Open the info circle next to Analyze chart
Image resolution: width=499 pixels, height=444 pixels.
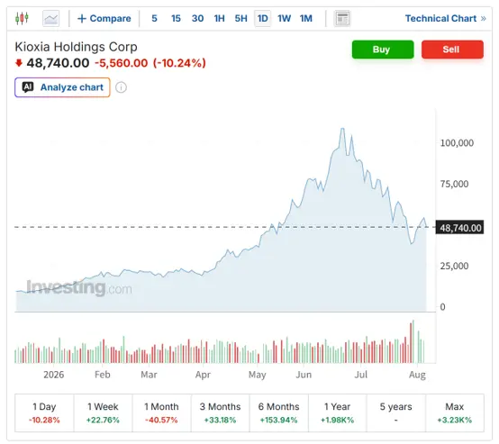click(x=121, y=87)
